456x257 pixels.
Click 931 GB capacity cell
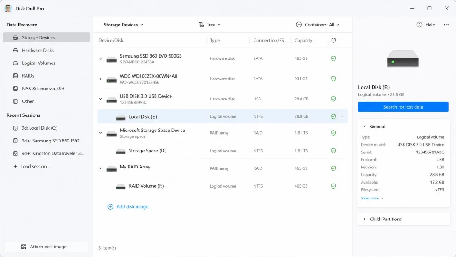point(301,79)
